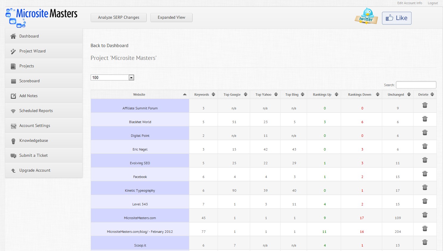The height and width of the screenshot is (251, 443).
Task: Click the Upgrade Account arrow icon
Action: 13,171
